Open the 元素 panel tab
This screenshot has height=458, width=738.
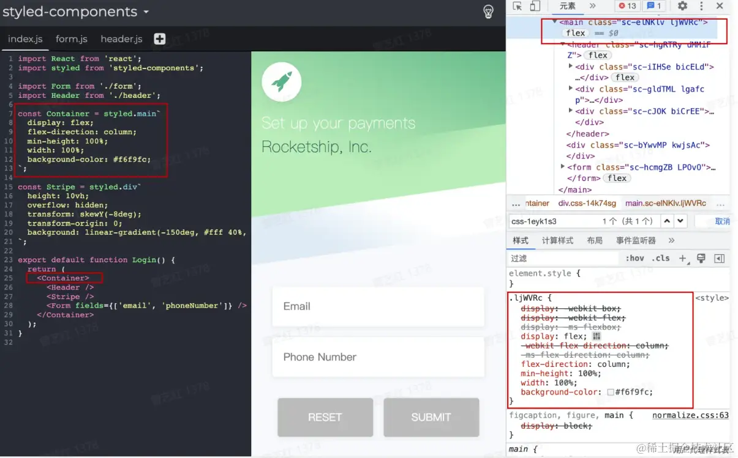pos(568,6)
